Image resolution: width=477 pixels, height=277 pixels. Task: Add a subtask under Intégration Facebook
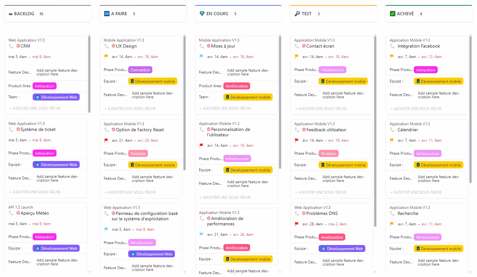pos(418,109)
